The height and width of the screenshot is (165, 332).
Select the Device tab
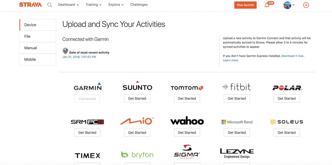[x=38, y=25]
